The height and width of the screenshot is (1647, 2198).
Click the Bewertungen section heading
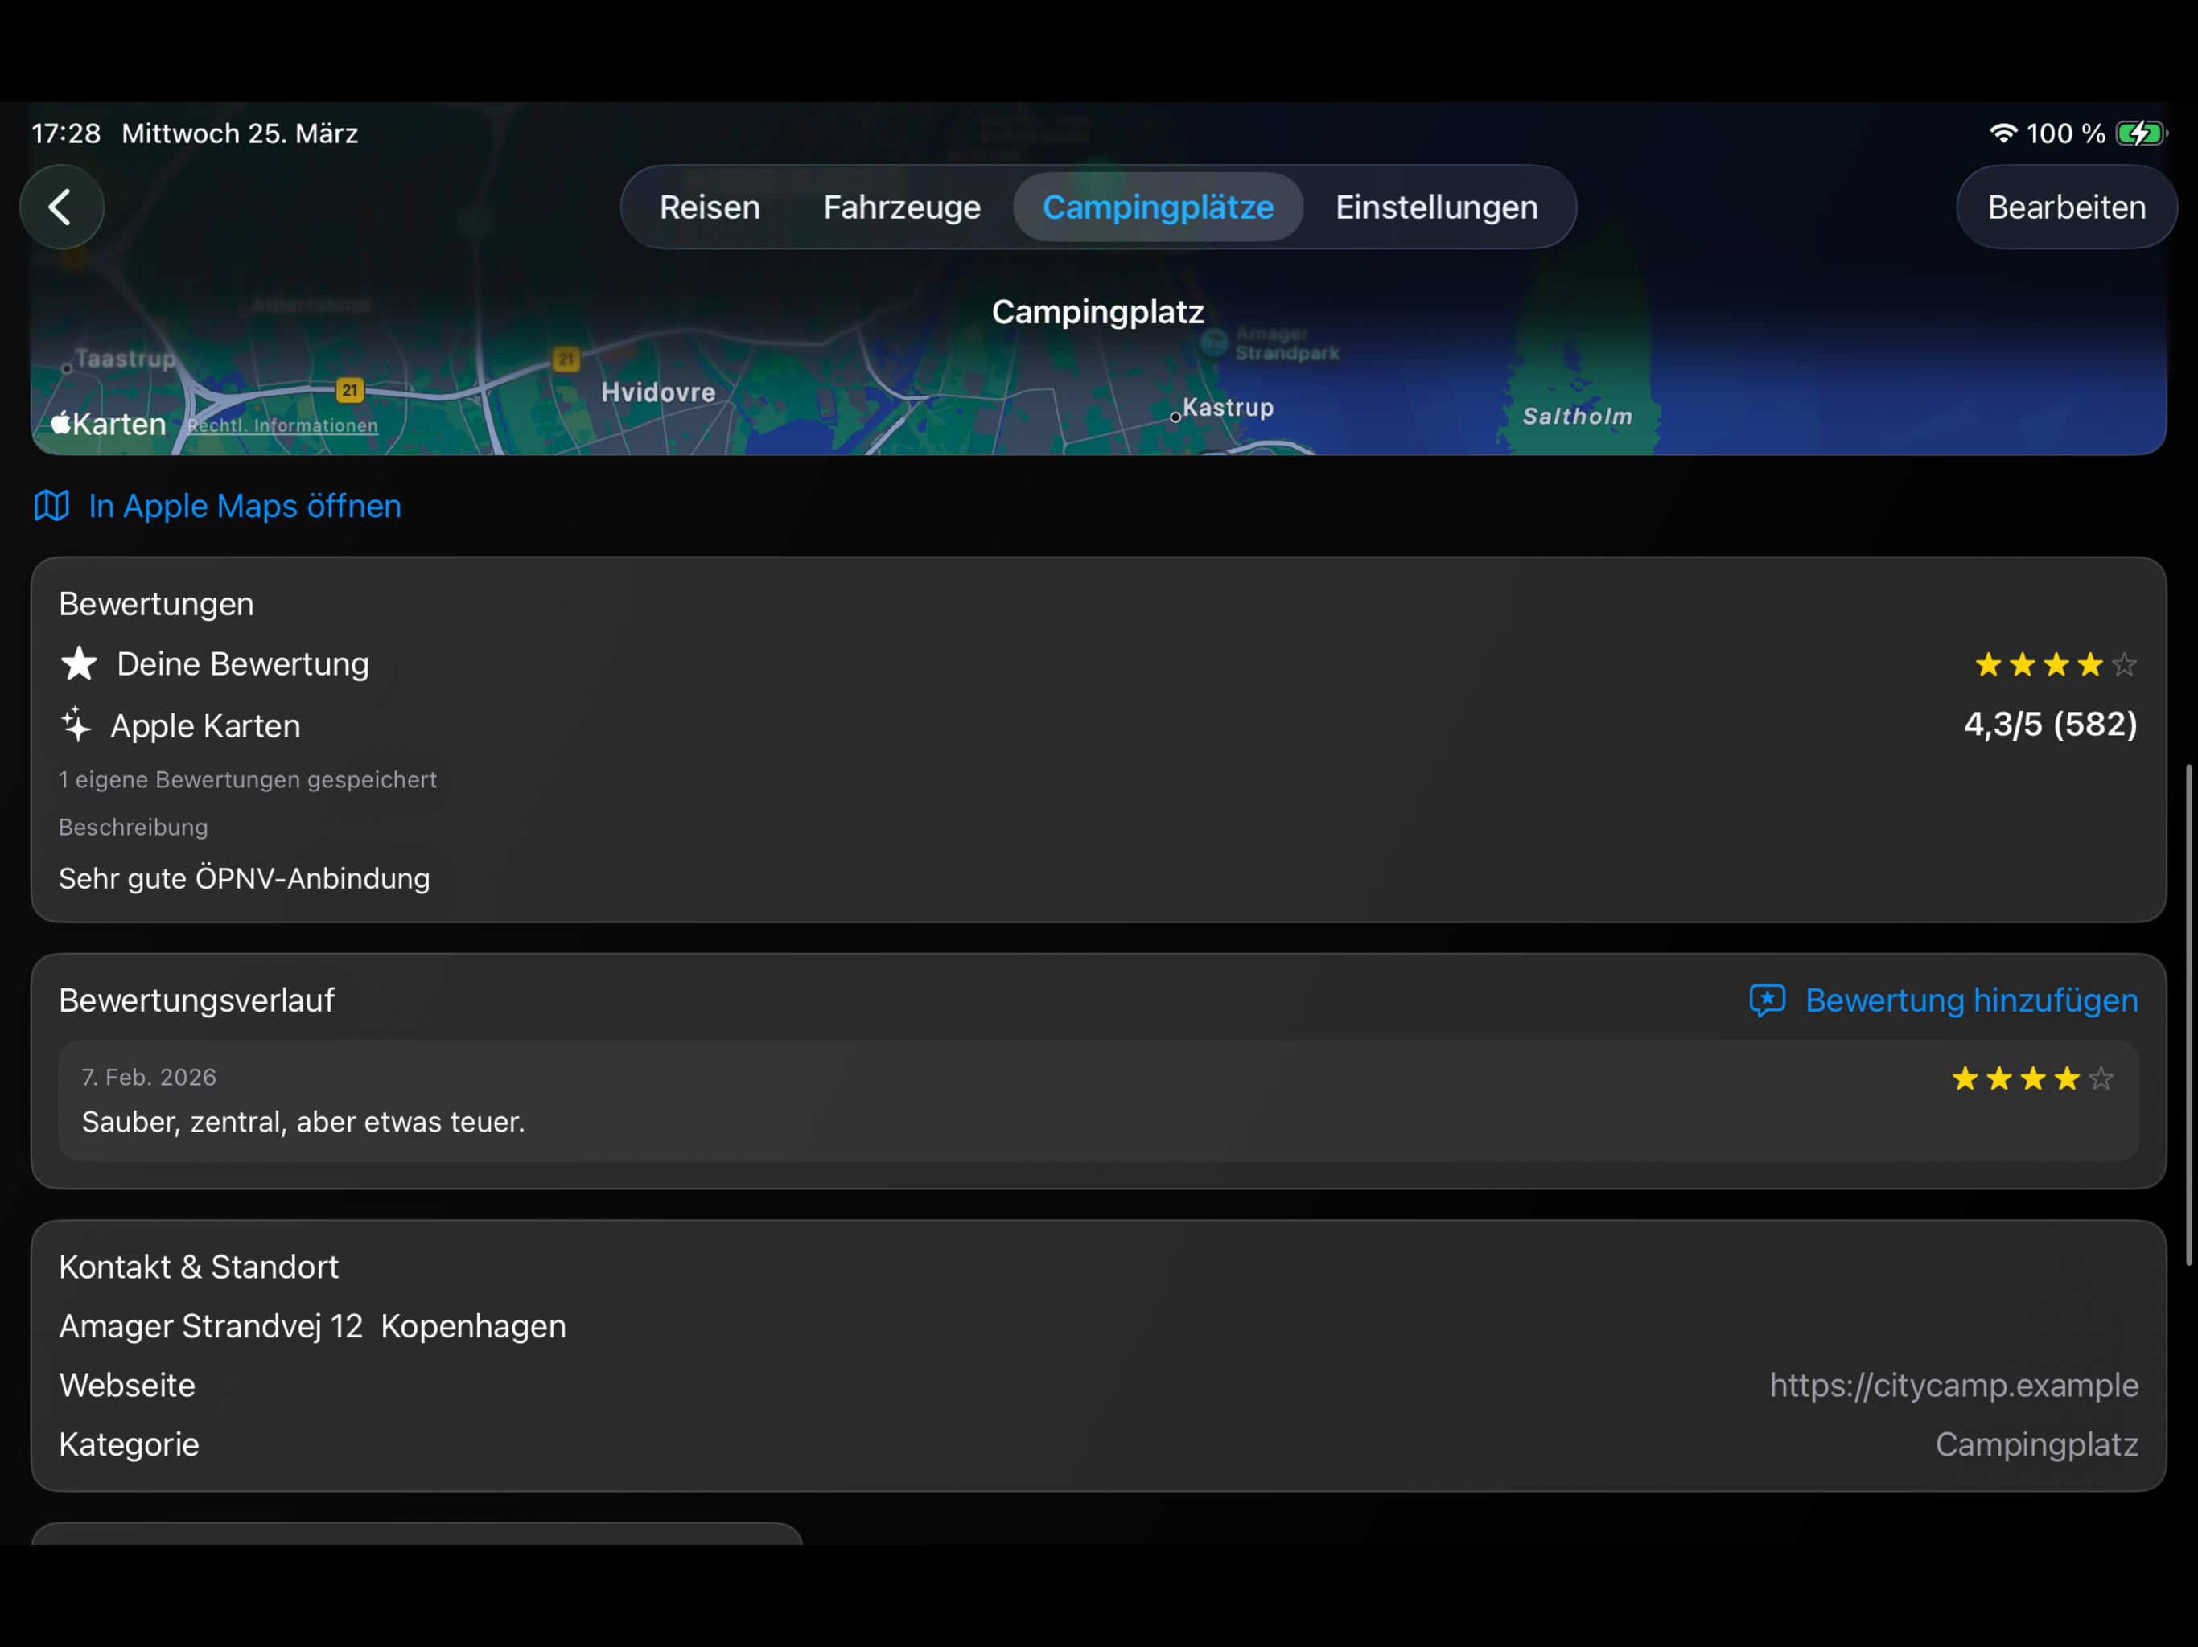156,604
